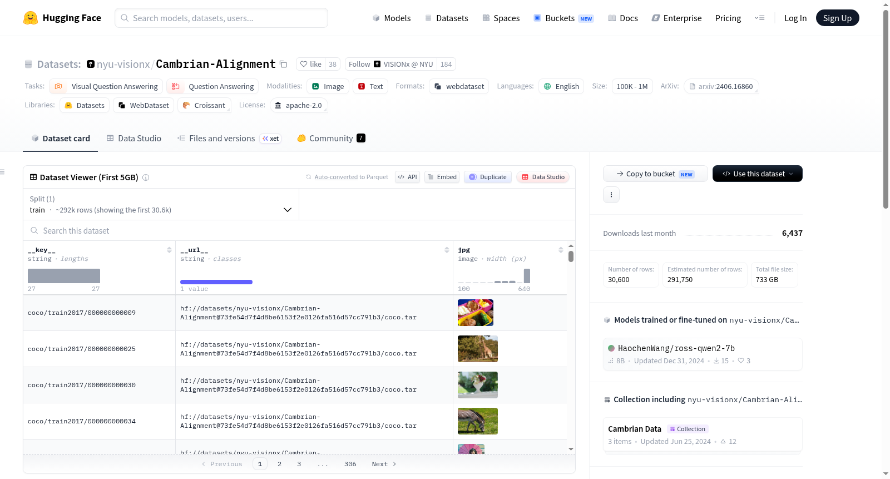Click the __url__ classes value bar

(216, 282)
